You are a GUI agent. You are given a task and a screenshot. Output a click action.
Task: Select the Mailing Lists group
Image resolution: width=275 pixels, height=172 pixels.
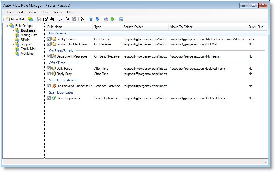pyautogui.click(x=28, y=35)
